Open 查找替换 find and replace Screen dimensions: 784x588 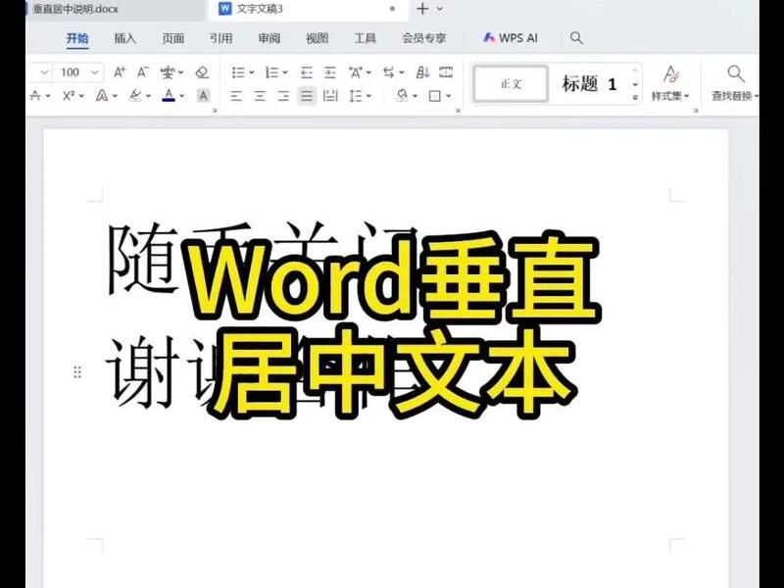coord(735,83)
